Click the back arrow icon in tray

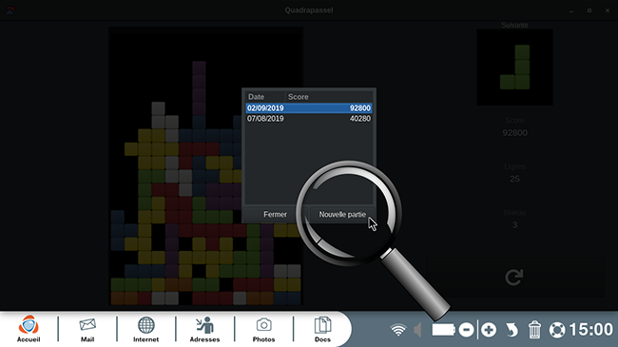click(x=512, y=330)
